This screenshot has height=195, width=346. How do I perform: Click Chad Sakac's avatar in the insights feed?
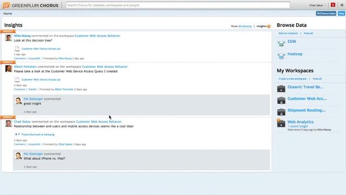tap(9, 123)
